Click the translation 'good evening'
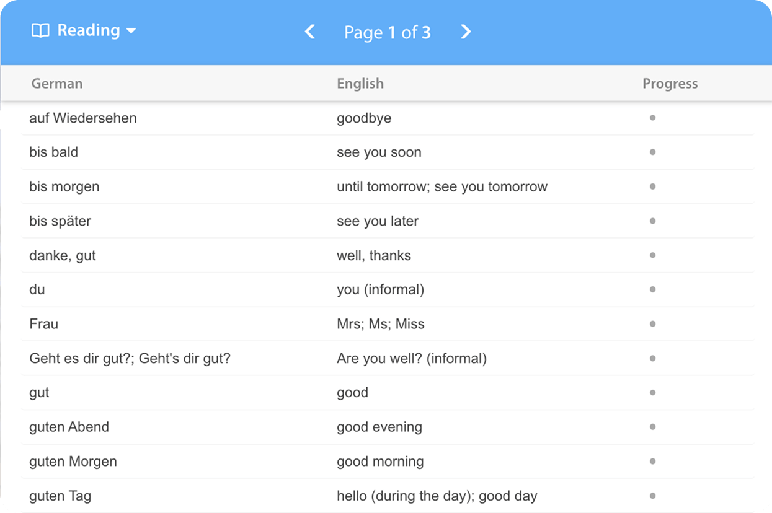 coord(379,427)
